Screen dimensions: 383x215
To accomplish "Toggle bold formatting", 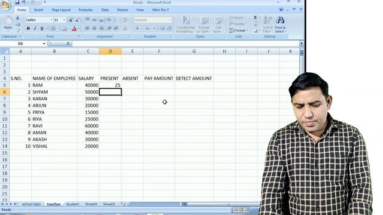I will click(x=28, y=29).
